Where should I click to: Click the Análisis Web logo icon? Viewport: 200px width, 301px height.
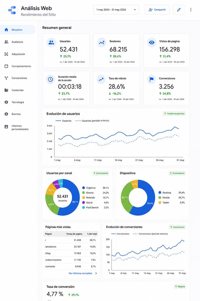(x=12, y=10)
